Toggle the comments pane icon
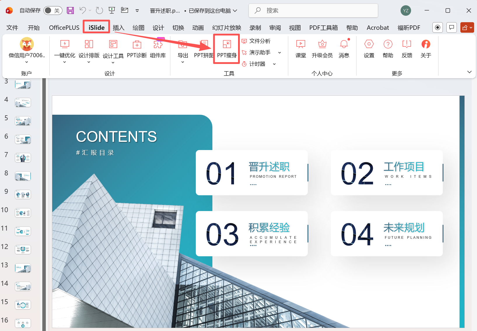 coord(451,27)
